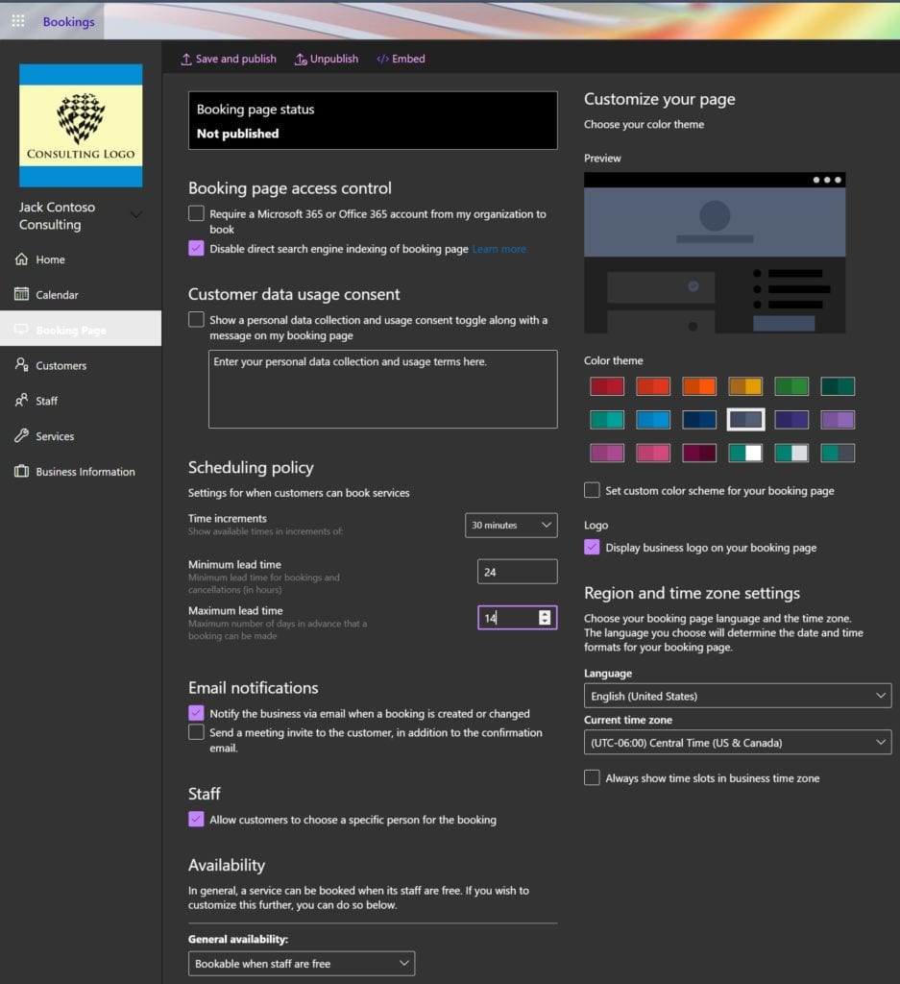Open Calendar via its sidebar icon
Image resolution: width=900 pixels, height=984 pixels.
click(21, 295)
